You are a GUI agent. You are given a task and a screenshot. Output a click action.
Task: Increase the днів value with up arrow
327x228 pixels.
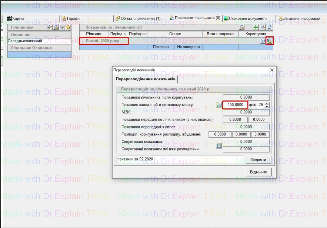[x=267, y=103]
